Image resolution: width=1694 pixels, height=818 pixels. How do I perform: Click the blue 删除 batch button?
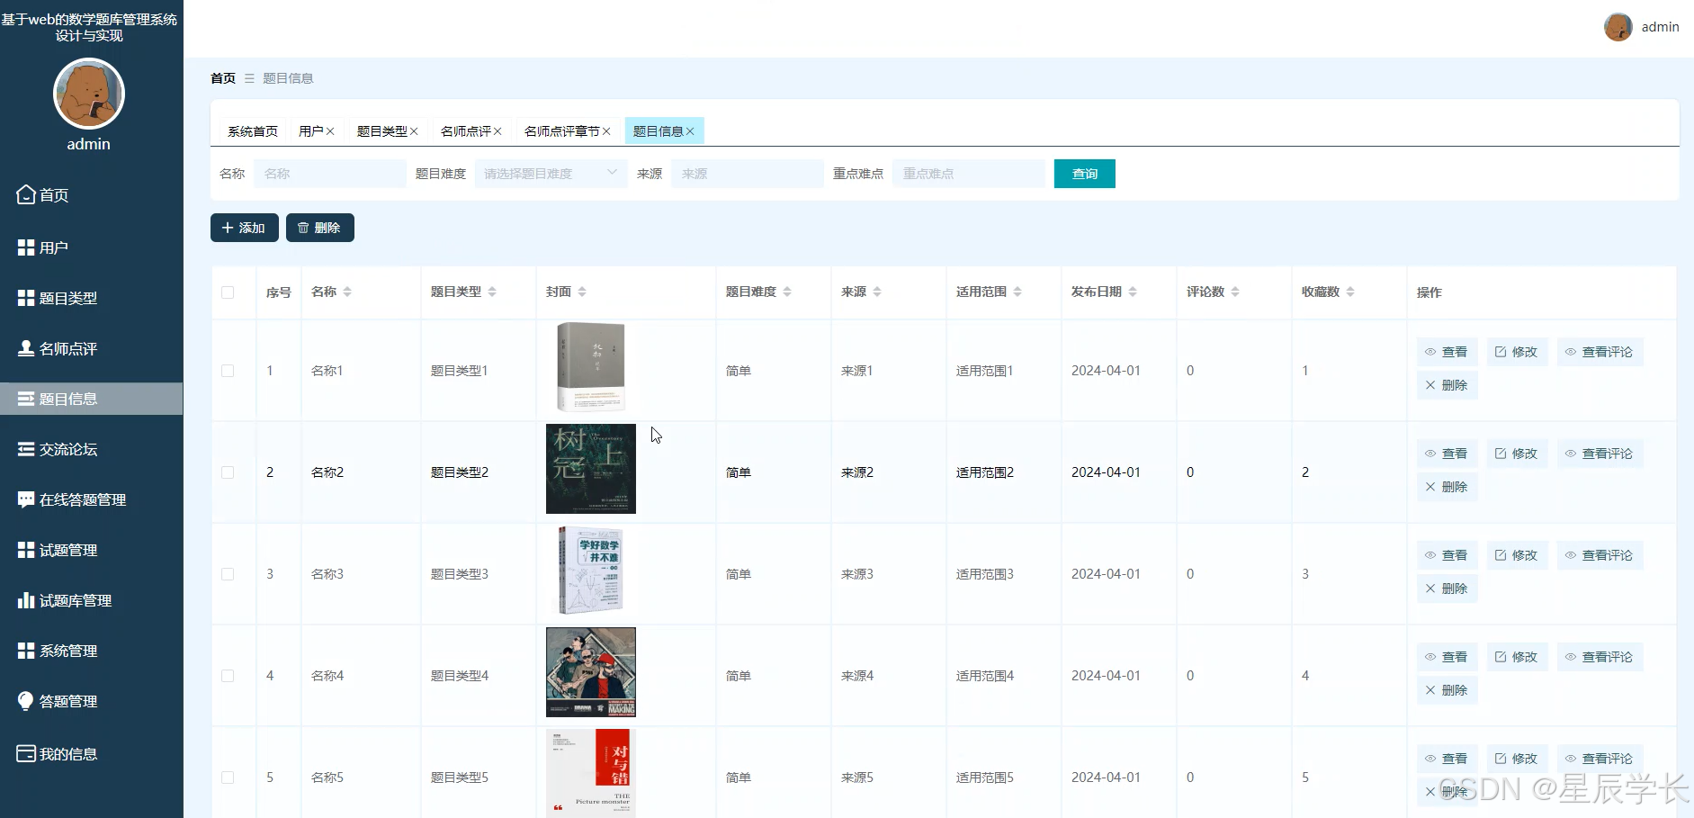point(320,228)
